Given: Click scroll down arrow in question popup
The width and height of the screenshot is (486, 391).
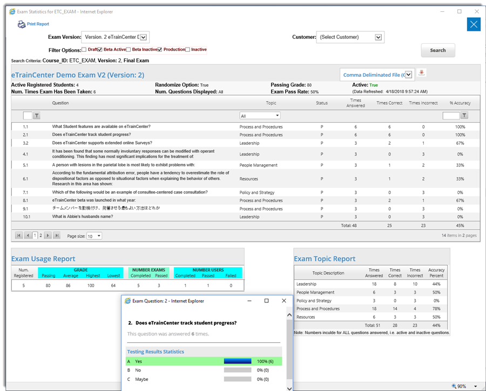Looking at the screenshot, I should [x=289, y=388].
